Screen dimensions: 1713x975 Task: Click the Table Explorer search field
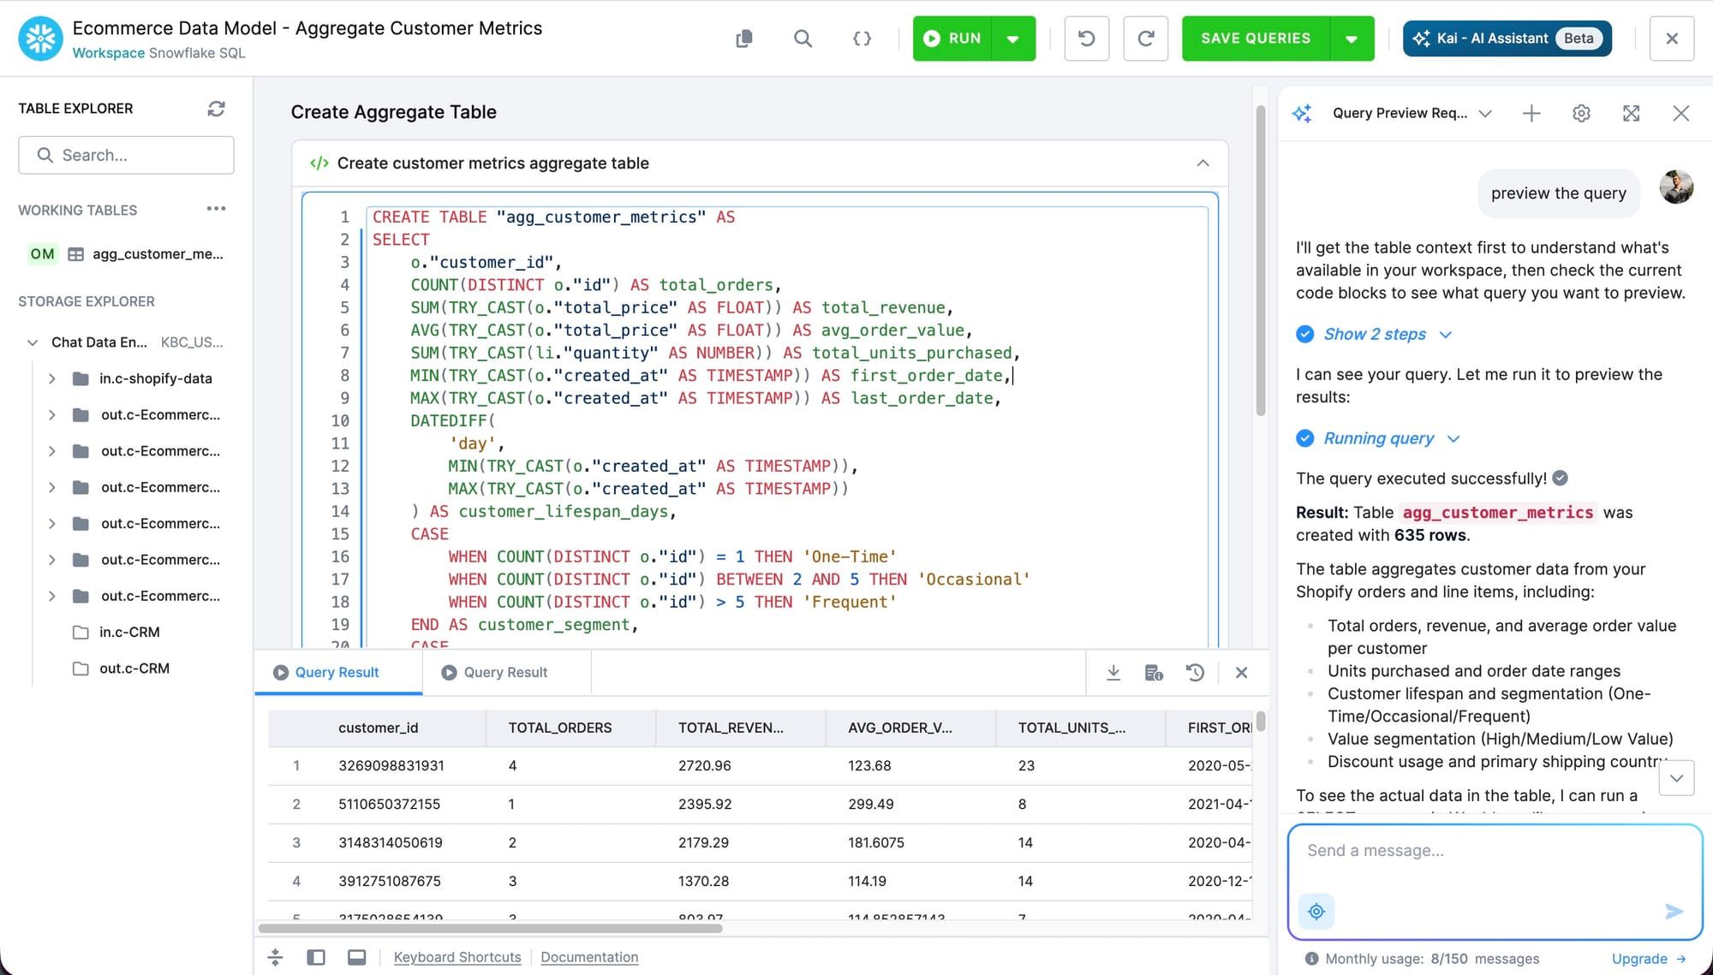[x=126, y=155]
